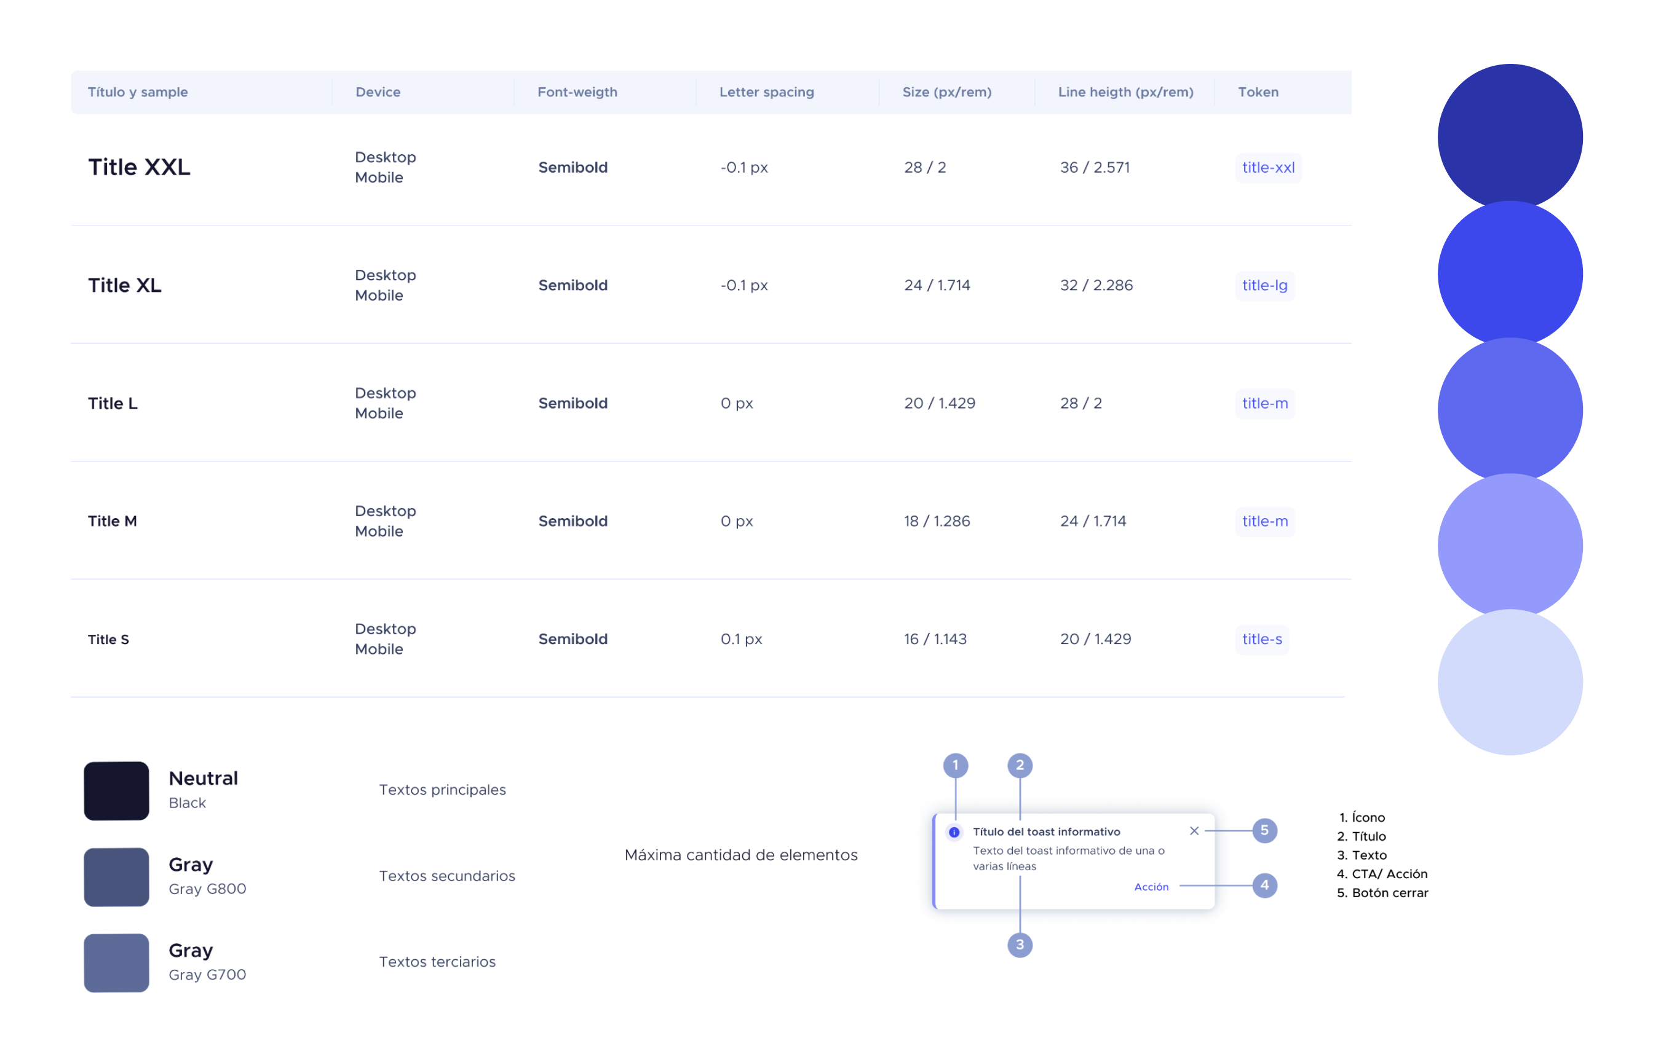Viewport: 1669px width, 1041px height.
Task: Click the Neutral swatch name label
Action: [203, 778]
